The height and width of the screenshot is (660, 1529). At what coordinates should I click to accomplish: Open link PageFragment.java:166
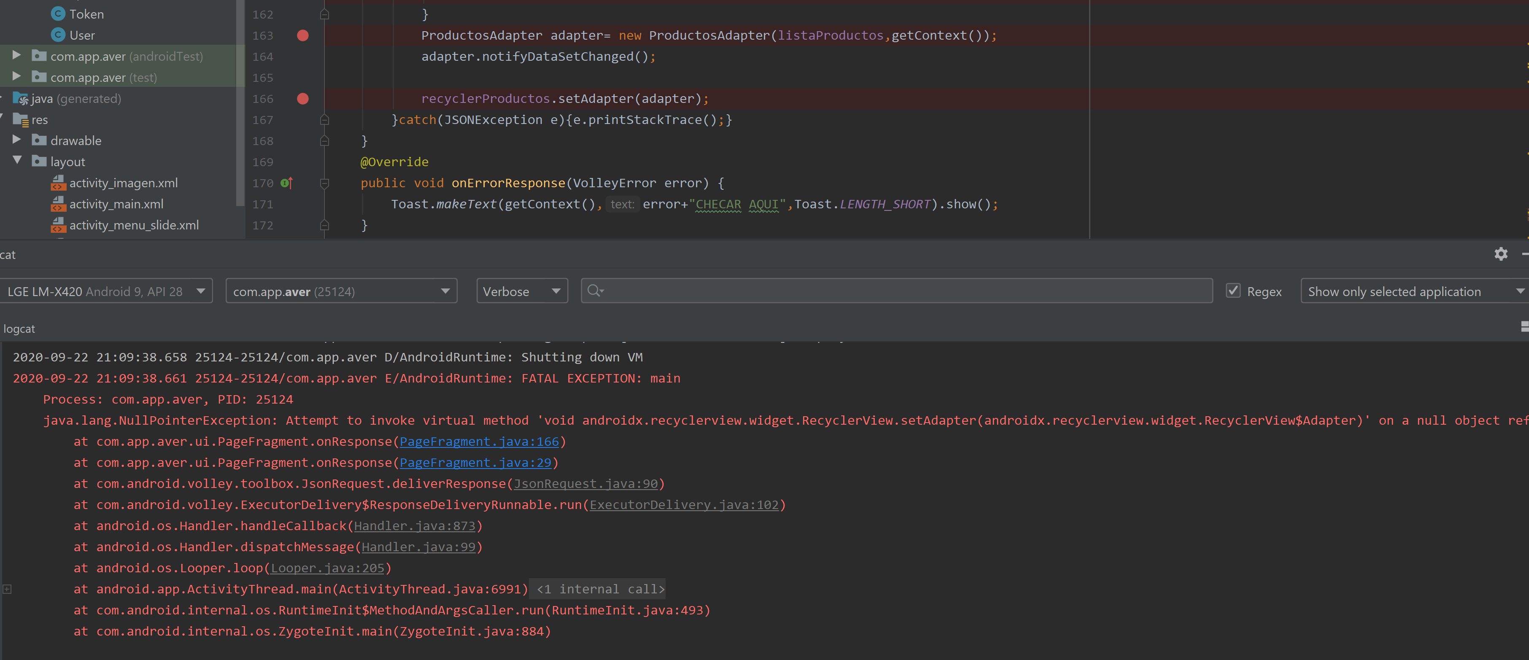pos(479,442)
